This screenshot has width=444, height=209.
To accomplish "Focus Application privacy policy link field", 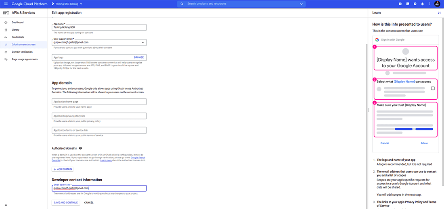I will pos(99,116).
